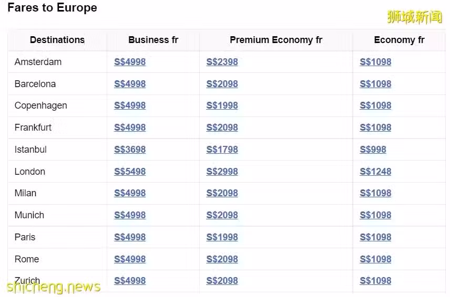Click the Premium Economy fr column header
This screenshot has width=450, height=297.
[276, 40]
